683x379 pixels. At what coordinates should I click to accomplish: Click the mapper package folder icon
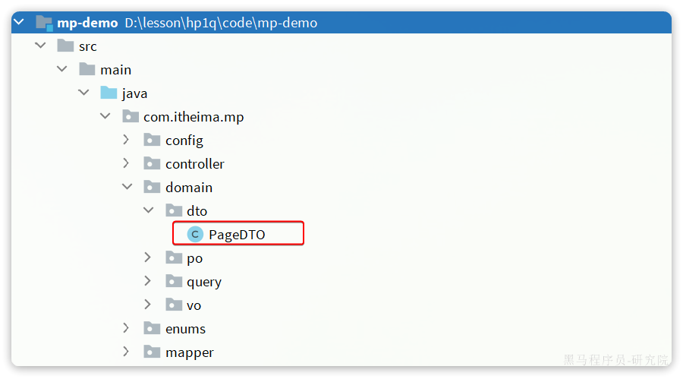coord(153,352)
